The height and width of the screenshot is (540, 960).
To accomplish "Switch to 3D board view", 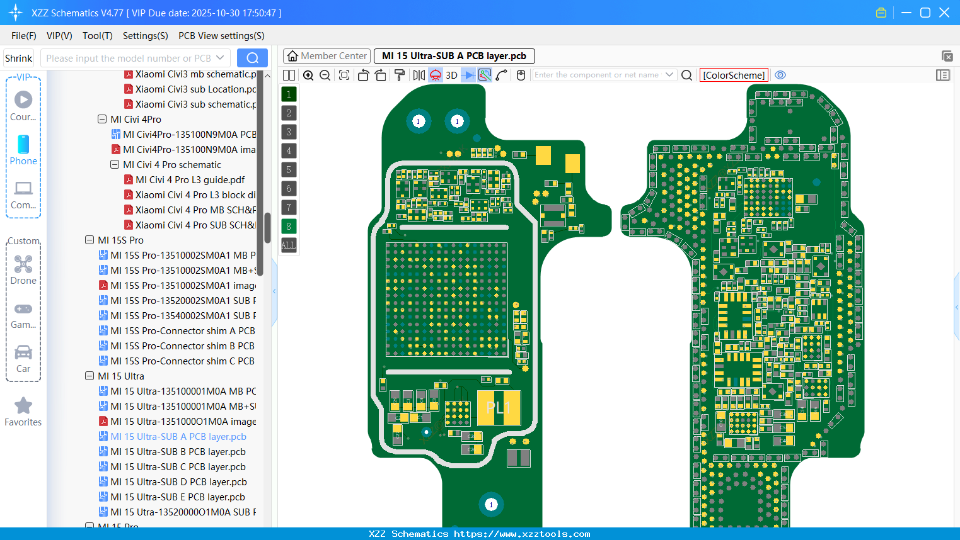I will click(451, 75).
